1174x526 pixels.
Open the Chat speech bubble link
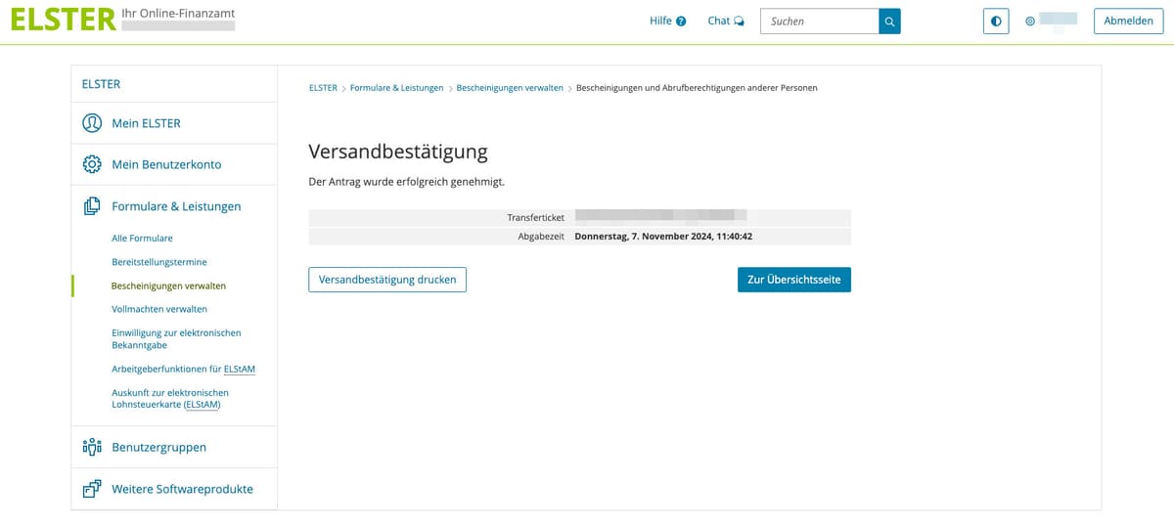[725, 21]
